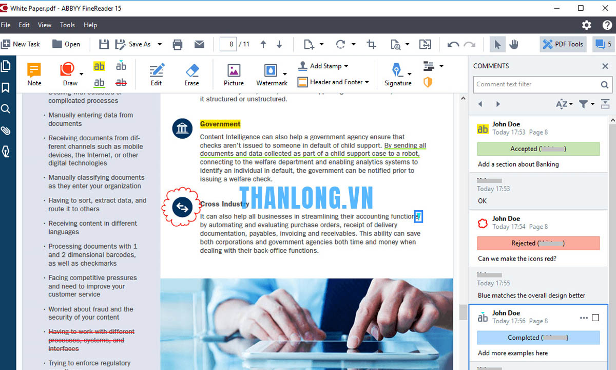The width and height of the screenshot is (616, 370).
Task: Open the comments sort order dropdown
Action: point(564,104)
